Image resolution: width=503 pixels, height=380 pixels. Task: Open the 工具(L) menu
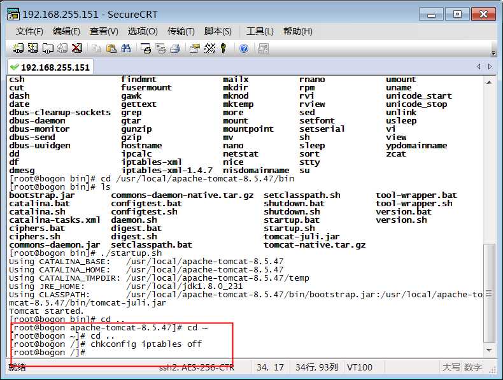(260, 31)
